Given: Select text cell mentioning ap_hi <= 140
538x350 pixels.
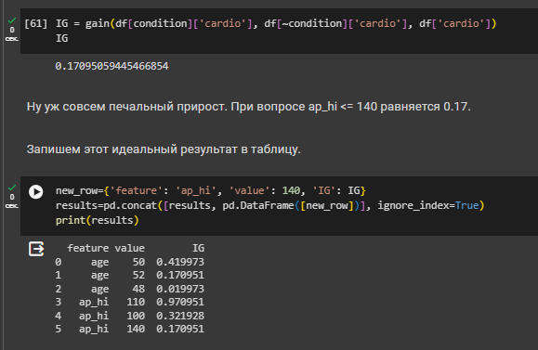Looking at the screenshot, I should 248,107.
